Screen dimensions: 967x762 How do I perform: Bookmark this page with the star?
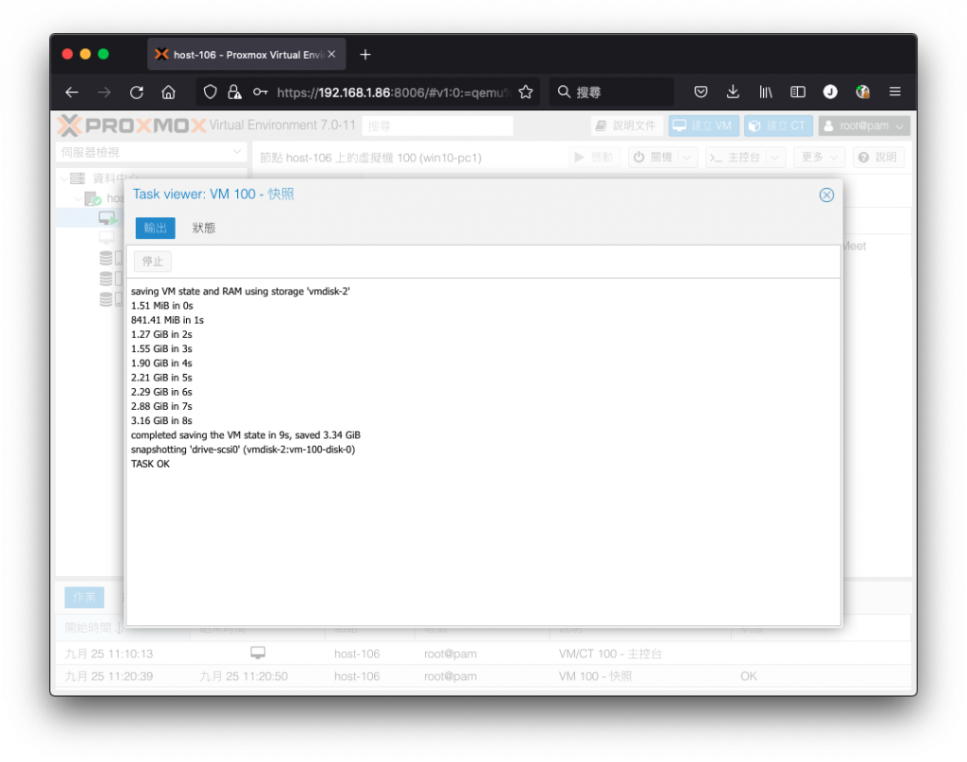click(x=526, y=93)
